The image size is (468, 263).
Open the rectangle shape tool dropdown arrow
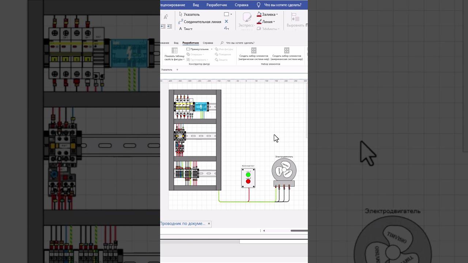click(231, 14)
